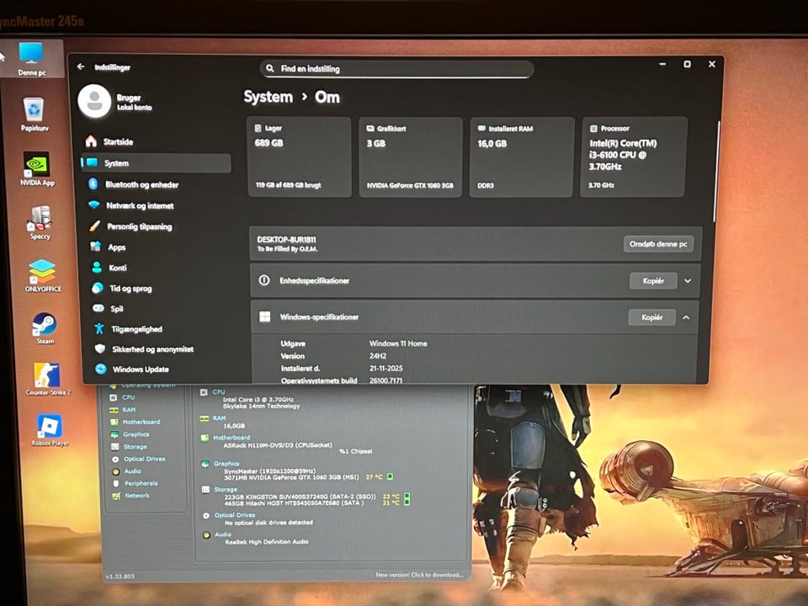Screen dimensions: 808x606
Task: Open the Speccy desktop shortcut
Action: point(40,220)
